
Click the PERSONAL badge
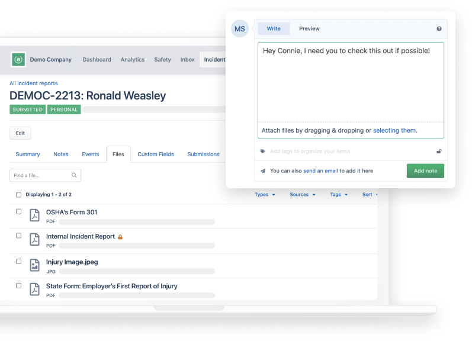pos(64,110)
